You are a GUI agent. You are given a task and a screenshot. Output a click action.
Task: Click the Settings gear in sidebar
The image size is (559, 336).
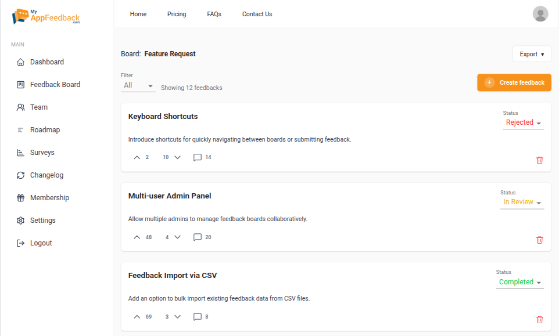[19, 220]
